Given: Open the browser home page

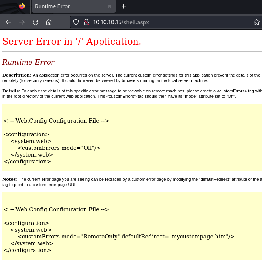Looking at the screenshot, I should click(x=49, y=22).
